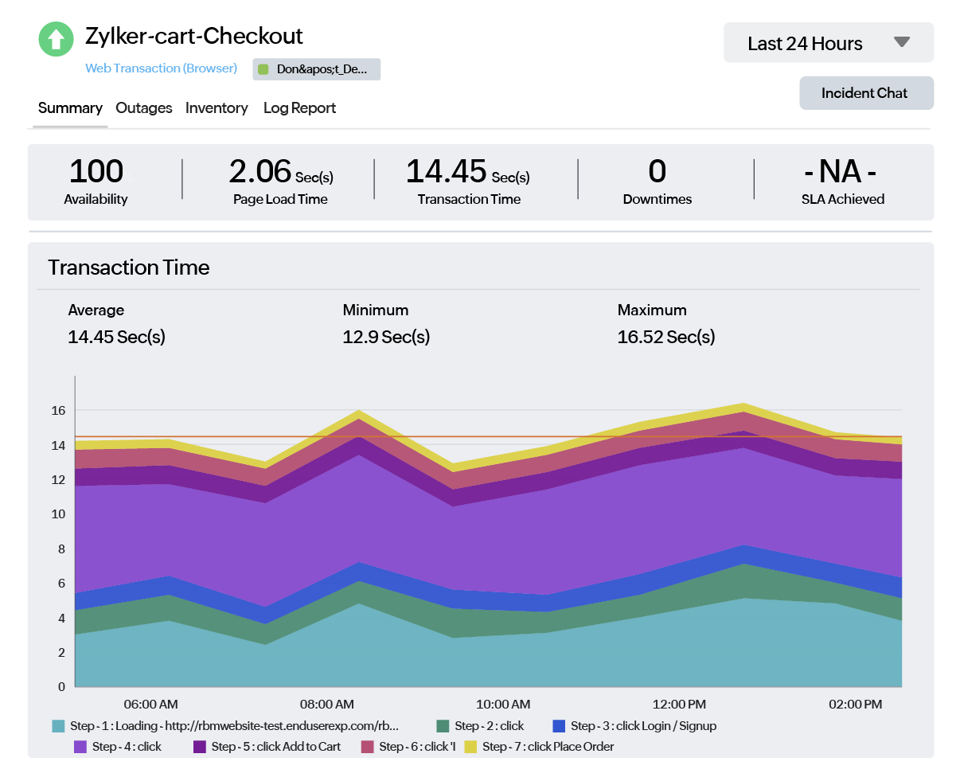
Task: Toggle Step - 4 : click legend swatch
Action: coord(80,747)
